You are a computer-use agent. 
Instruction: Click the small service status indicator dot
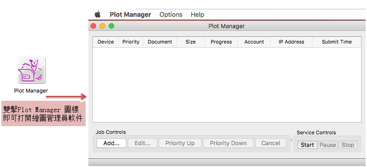point(292,140)
